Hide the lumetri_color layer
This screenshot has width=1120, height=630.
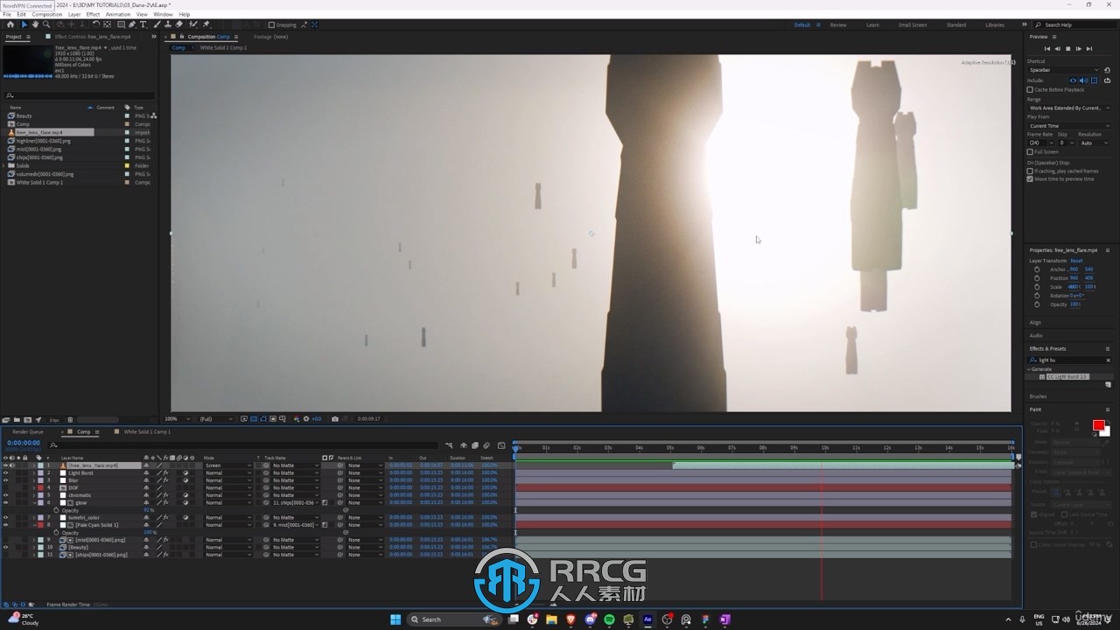click(5, 517)
